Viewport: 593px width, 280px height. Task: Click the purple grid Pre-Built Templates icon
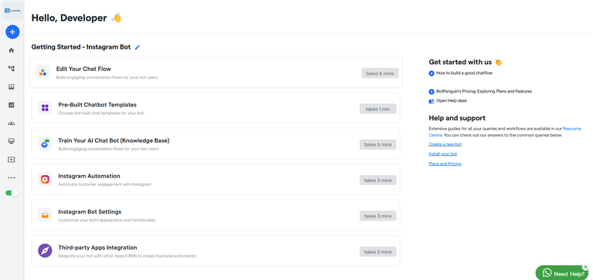coord(45,108)
